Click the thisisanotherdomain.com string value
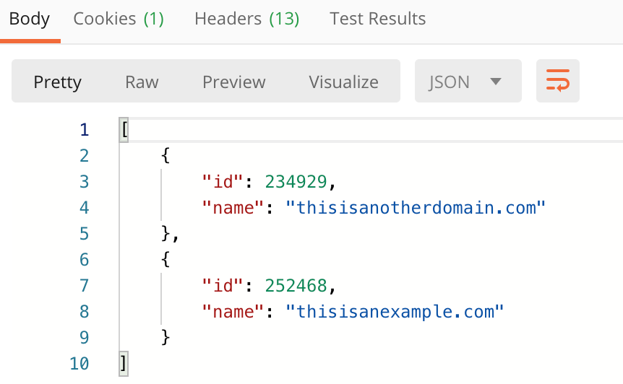This screenshot has height=384, width=623. coord(415,207)
